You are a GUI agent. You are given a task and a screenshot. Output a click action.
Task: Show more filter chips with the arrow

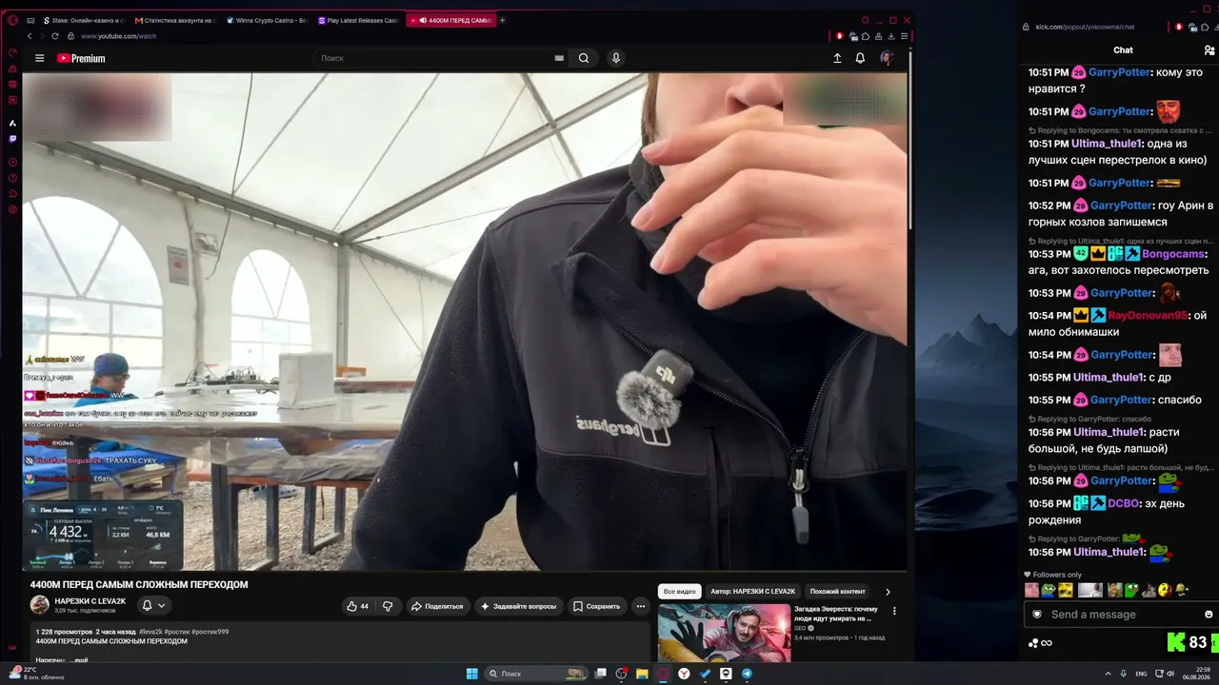point(888,592)
